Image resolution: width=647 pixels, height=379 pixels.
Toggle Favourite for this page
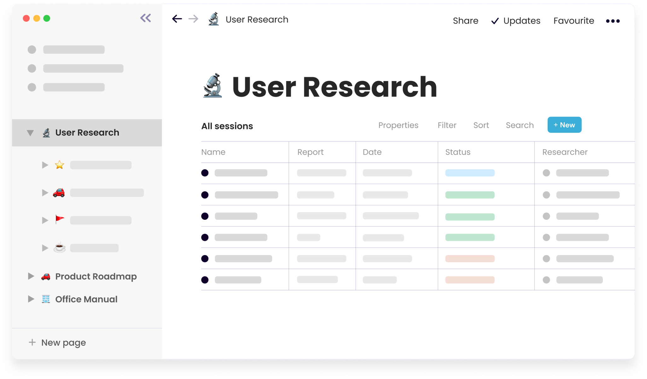click(574, 20)
